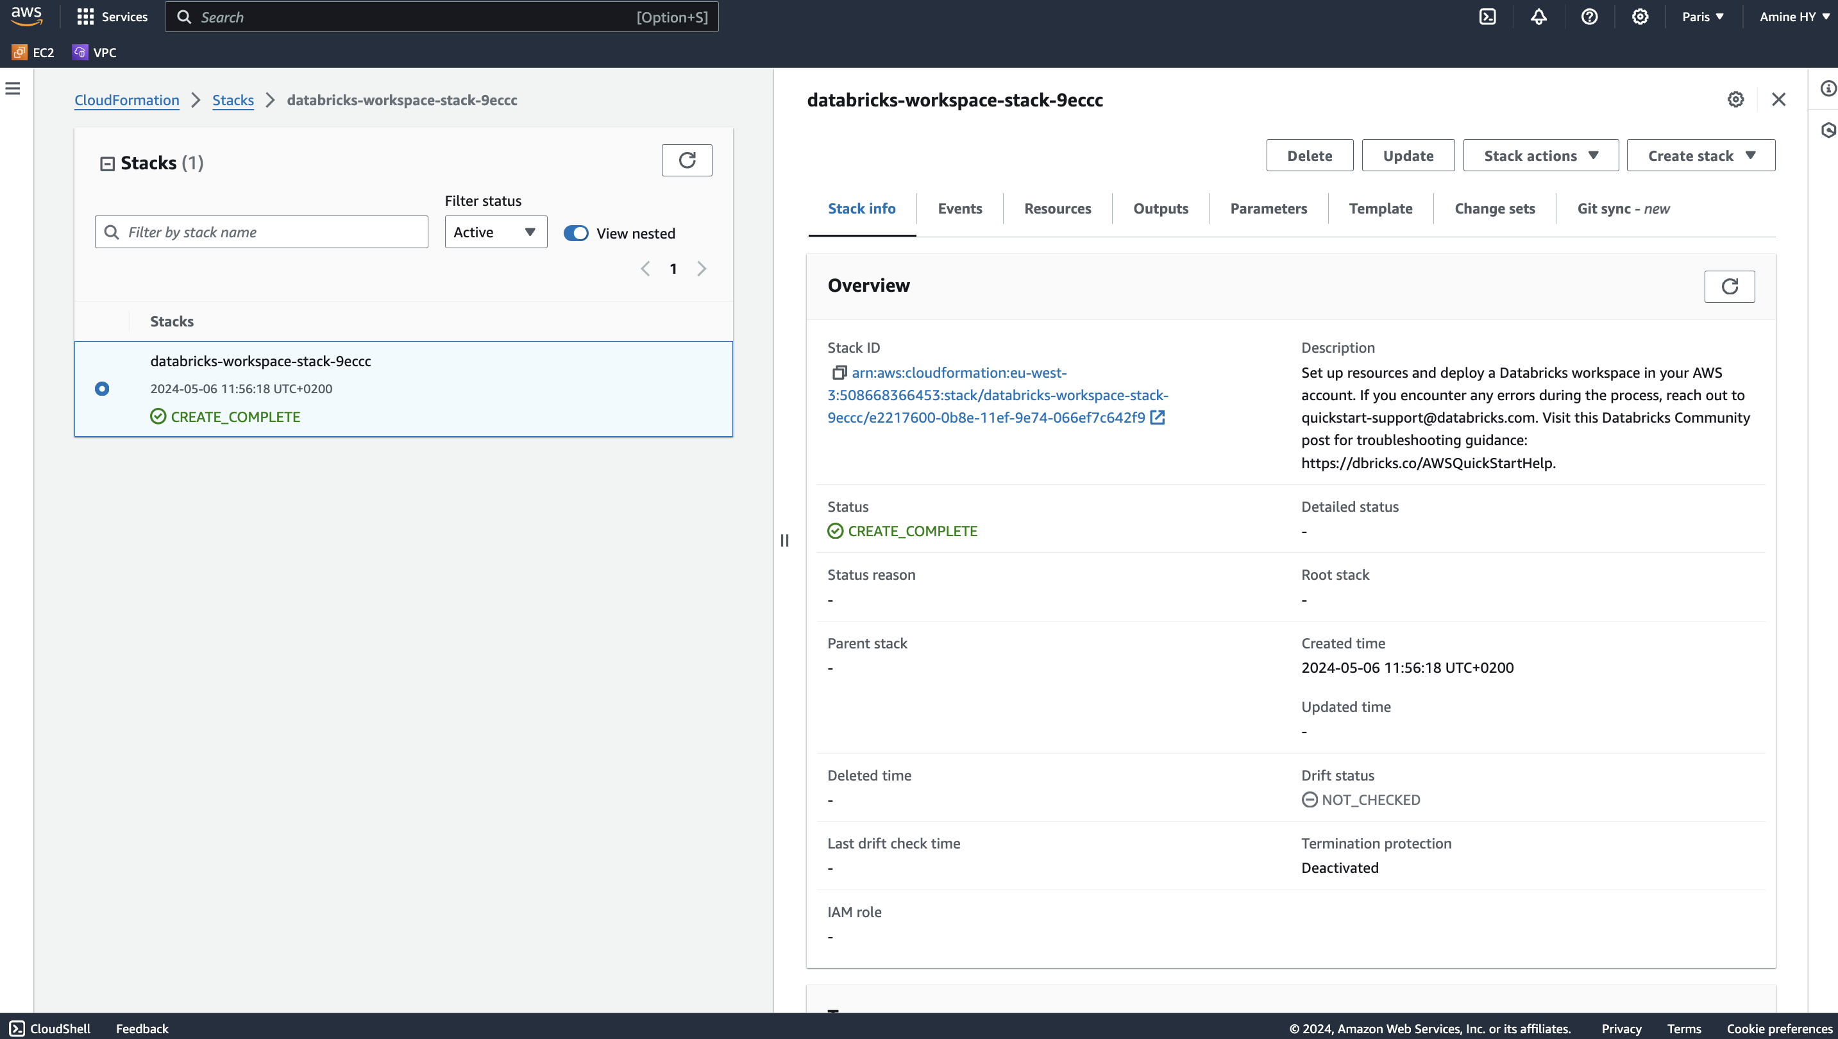
Task: Open the VPC service shortcut
Action: [x=94, y=52]
